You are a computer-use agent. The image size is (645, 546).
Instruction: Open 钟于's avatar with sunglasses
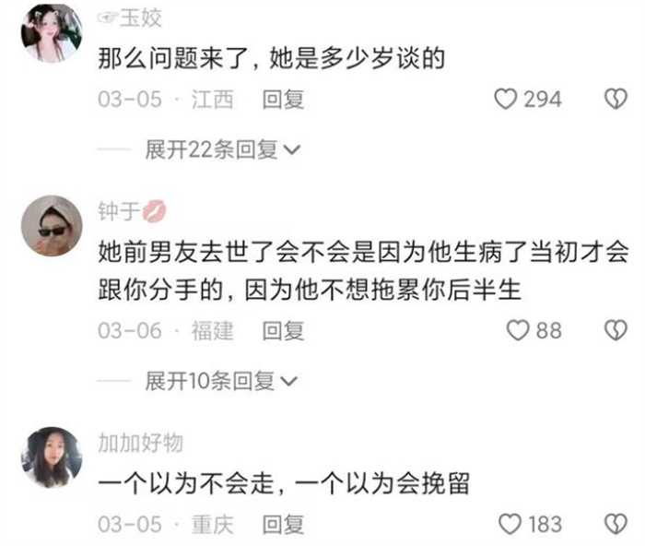coord(52,226)
